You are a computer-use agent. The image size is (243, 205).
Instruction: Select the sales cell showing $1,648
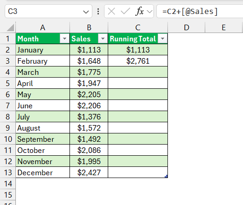pos(89,61)
